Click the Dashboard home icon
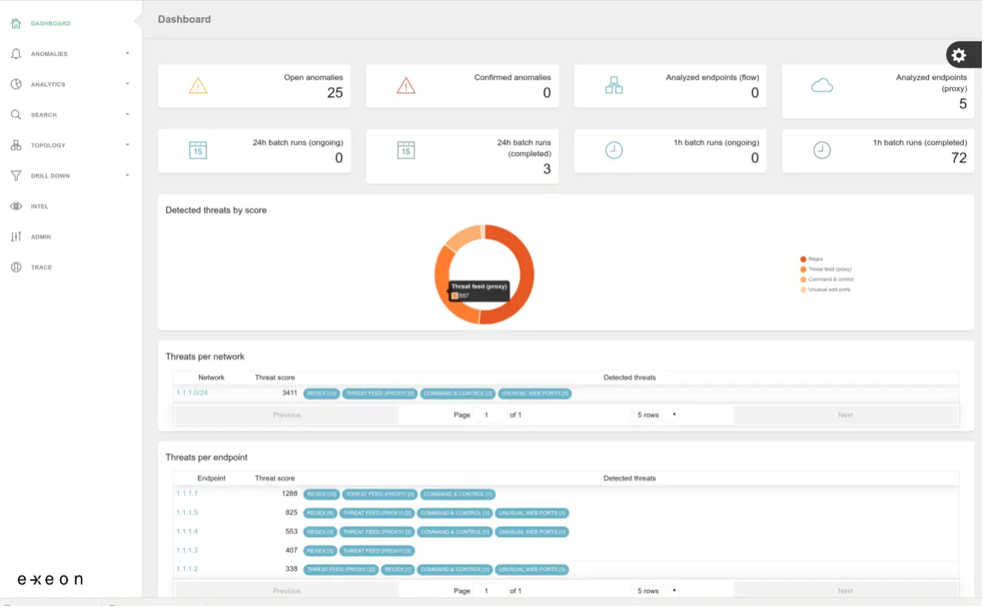Viewport: 984px width, 609px height. point(16,24)
